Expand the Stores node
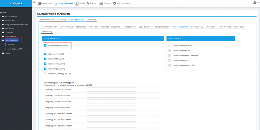 click(x=3, y=53)
